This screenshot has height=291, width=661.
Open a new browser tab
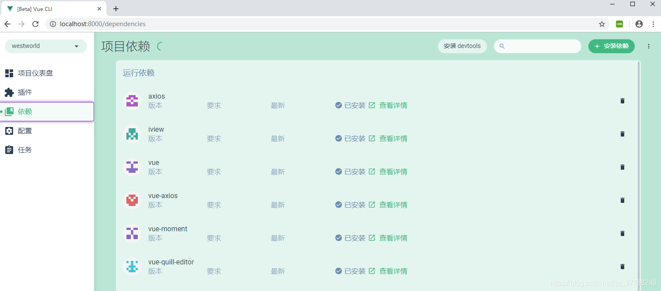(x=116, y=9)
